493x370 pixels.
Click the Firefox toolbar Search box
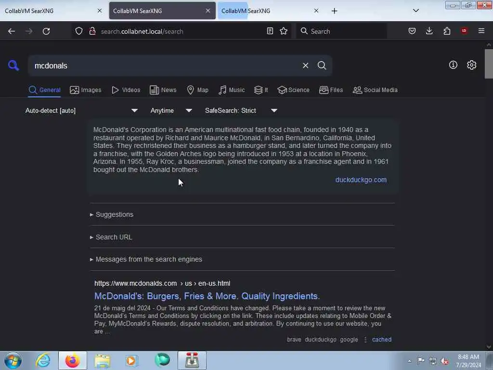pyautogui.click(x=341, y=31)
